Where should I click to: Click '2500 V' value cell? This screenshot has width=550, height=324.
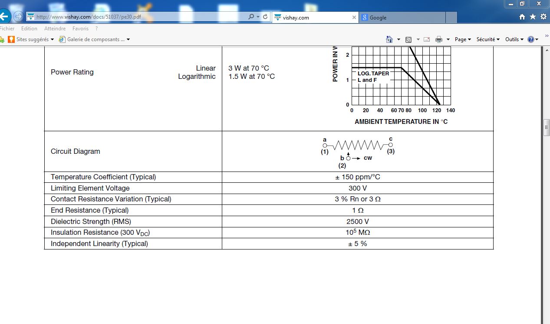pyautogui.click(x=358, y=221)
